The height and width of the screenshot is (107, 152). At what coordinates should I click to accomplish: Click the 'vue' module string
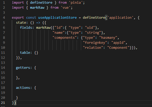click(x=66, y=8)
